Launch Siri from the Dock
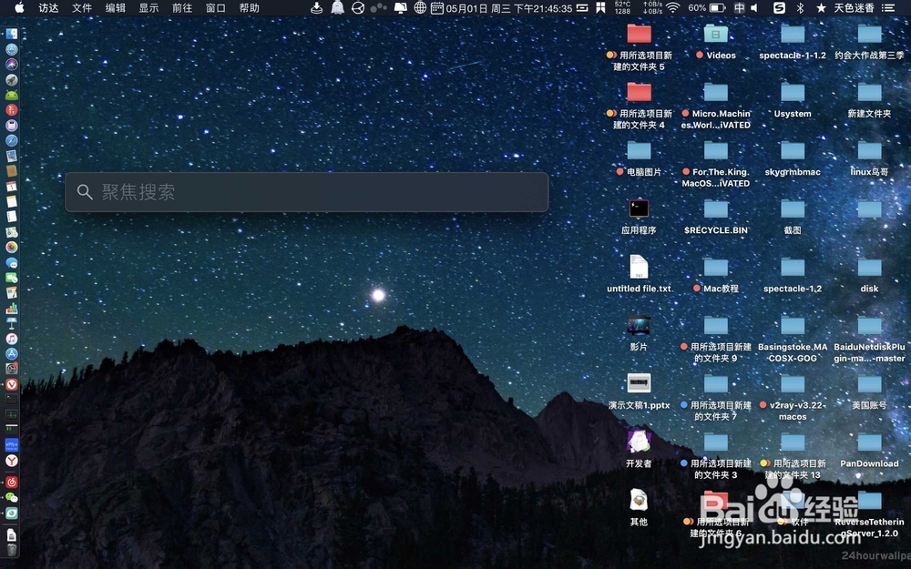 coord(12,64)
